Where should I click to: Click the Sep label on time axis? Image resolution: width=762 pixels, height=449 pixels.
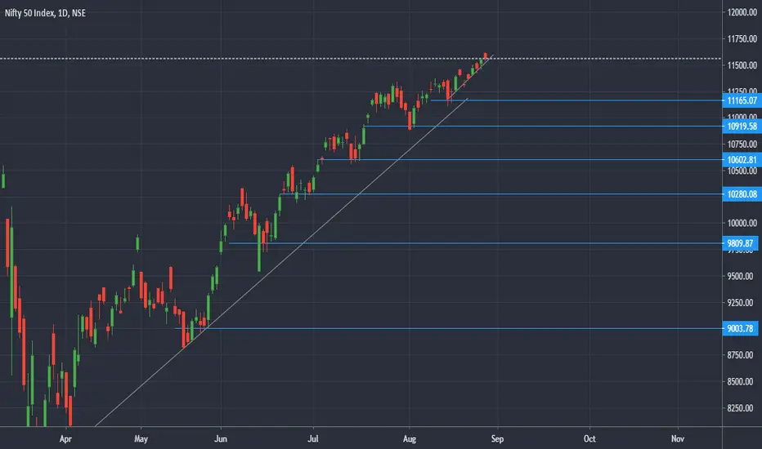(x=497, y=439)
